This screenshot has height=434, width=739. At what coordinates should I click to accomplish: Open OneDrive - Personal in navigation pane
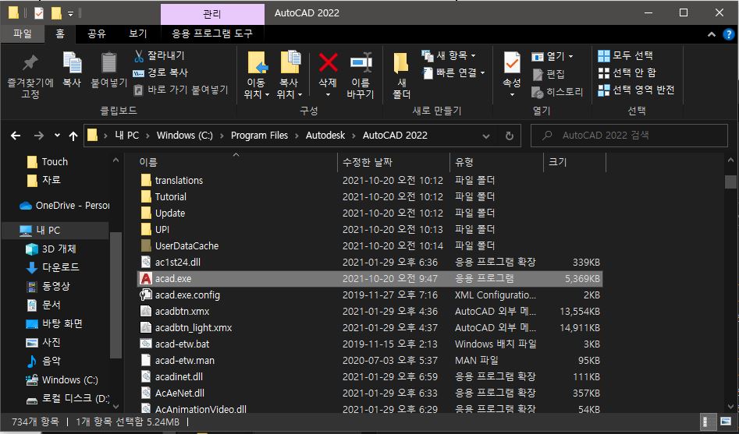[64, 206]
